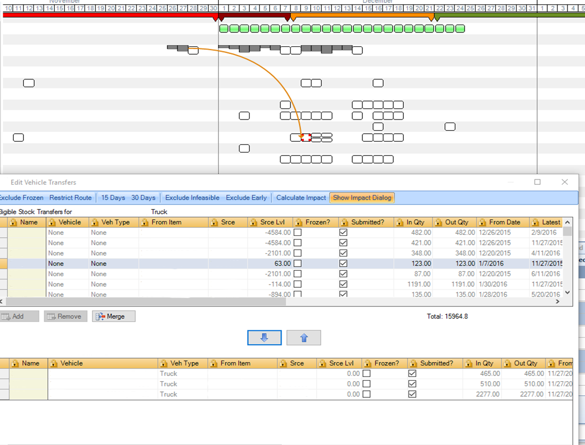The image size is (585, 445).
Task: Toggle Submitted? checkbox for lower 510.00 row
Action: pos(412,384)
